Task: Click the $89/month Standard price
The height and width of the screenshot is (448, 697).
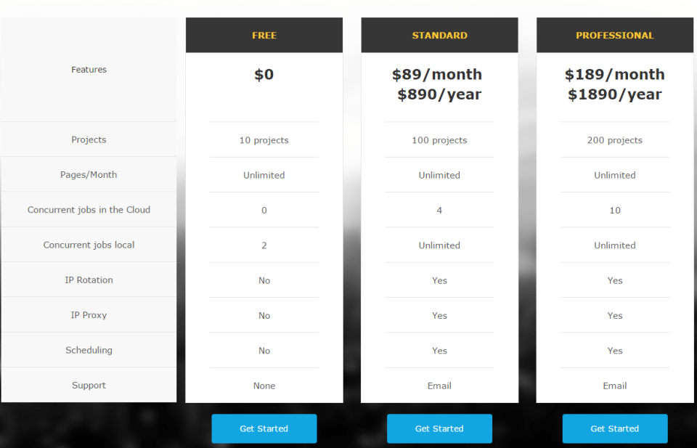Action: pyautogui.click(x=437, y=74)
